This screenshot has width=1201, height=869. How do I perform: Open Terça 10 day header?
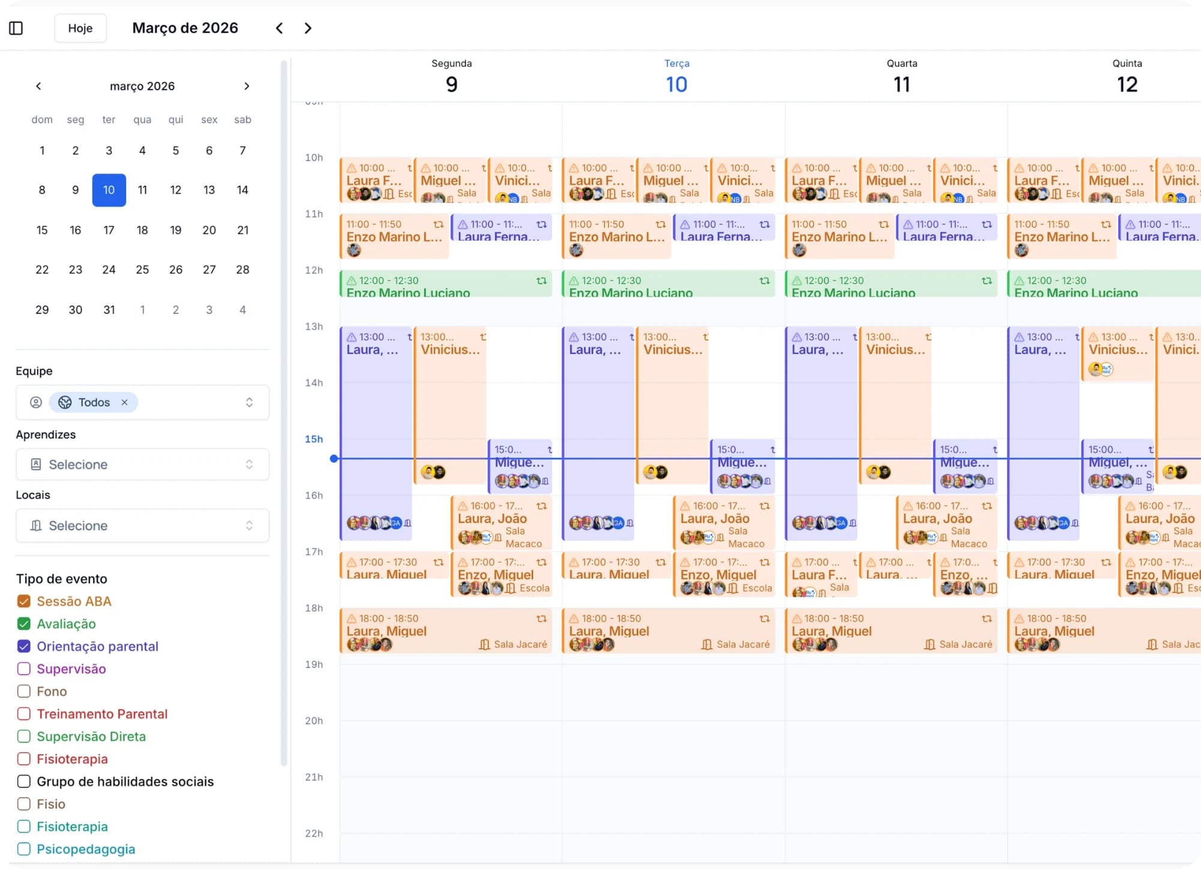tap(677, 77)
